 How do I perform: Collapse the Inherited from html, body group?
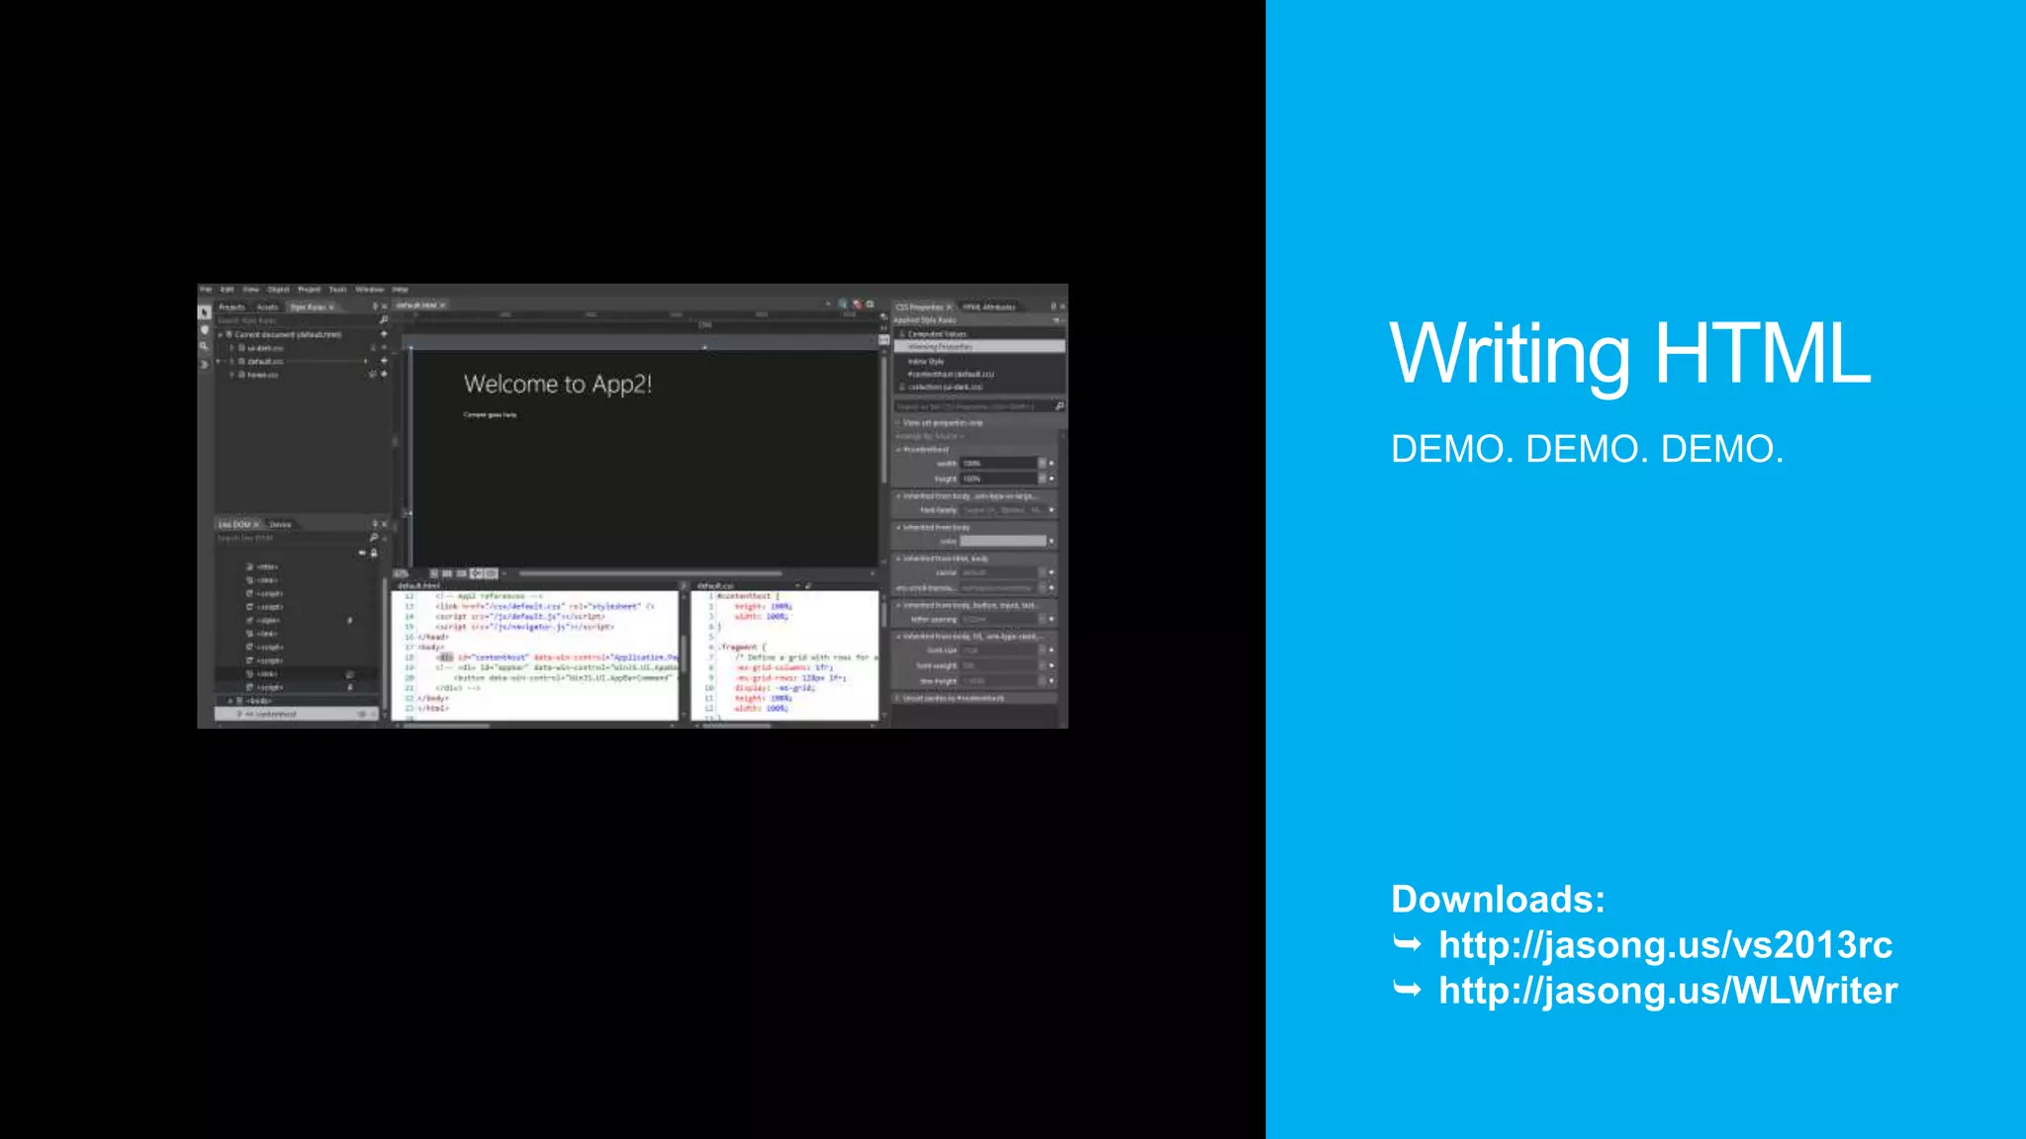pos(899,559)
